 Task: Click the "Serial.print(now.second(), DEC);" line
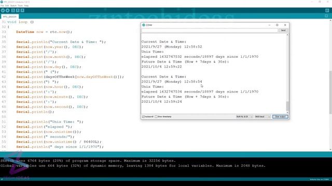52,107
